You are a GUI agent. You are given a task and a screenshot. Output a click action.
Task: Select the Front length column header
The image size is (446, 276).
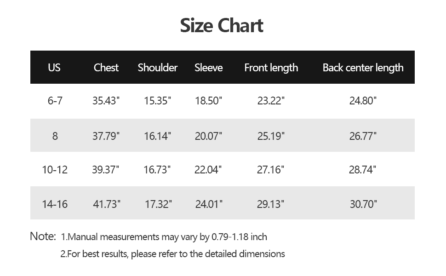tap(271, 68)
